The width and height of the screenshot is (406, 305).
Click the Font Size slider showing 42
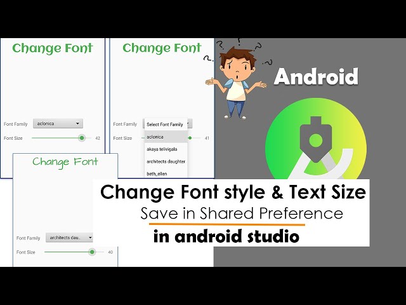click(x=62, y=138)
